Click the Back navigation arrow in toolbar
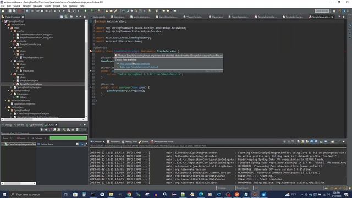 168,11
